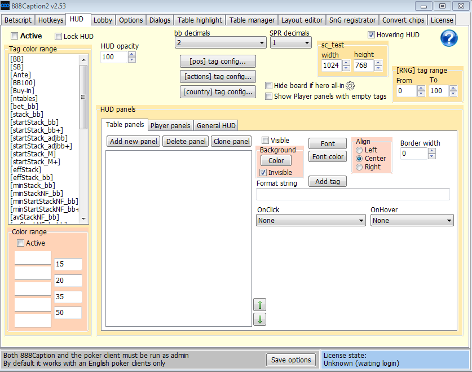
Task: Increase HUD opacity with up spinner
Action: pyautogui.click(x=132, y=54)
